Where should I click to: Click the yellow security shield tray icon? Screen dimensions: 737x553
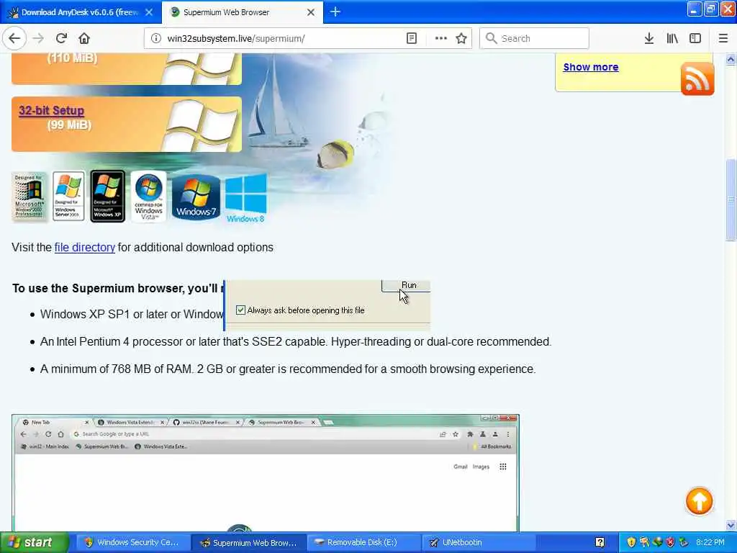coord(631,542)
